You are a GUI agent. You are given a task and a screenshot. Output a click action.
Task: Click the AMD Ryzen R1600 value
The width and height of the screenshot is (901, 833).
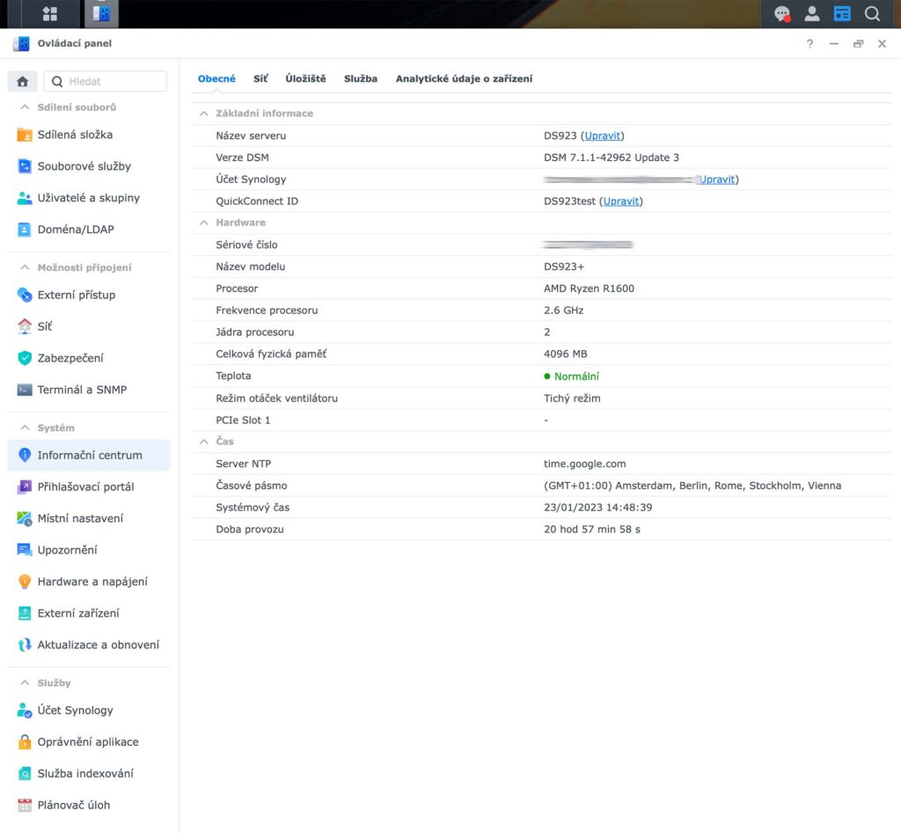tap(589, 289)
